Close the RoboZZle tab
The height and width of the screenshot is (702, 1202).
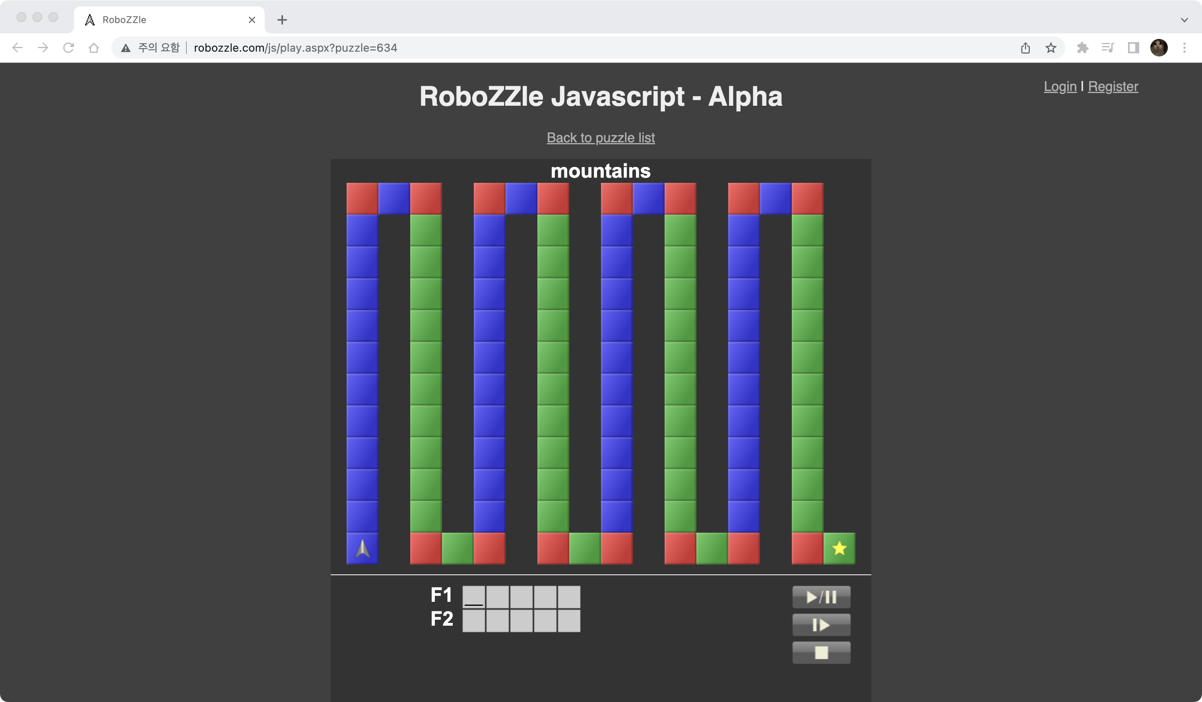[252, 19]
